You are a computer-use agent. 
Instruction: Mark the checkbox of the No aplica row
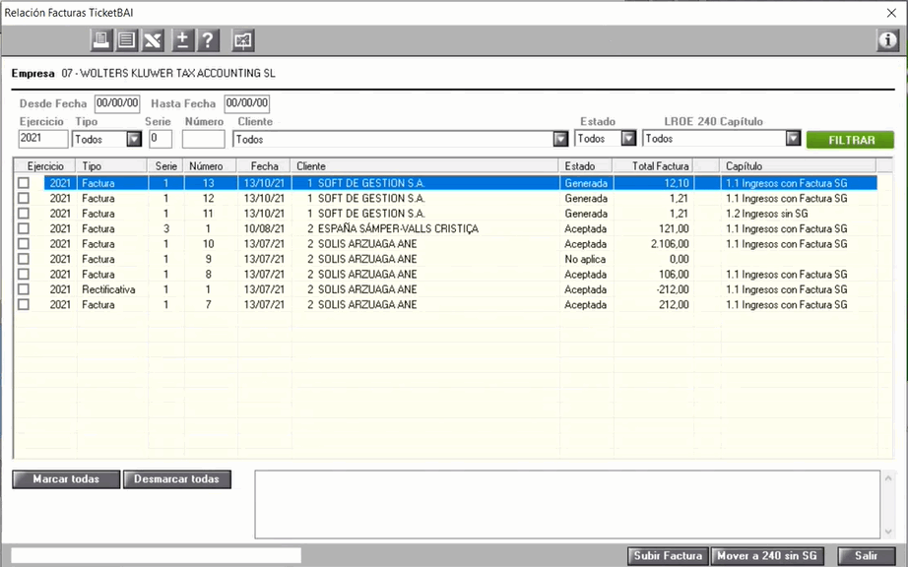coord(24,259)
